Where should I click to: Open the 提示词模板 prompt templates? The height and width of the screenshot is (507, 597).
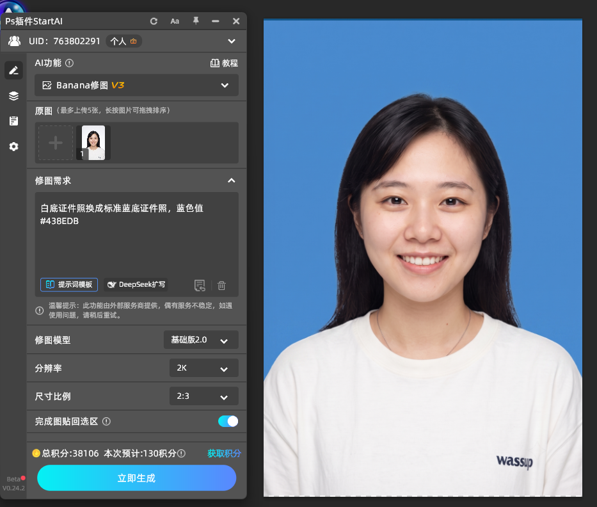click(69, 284)
